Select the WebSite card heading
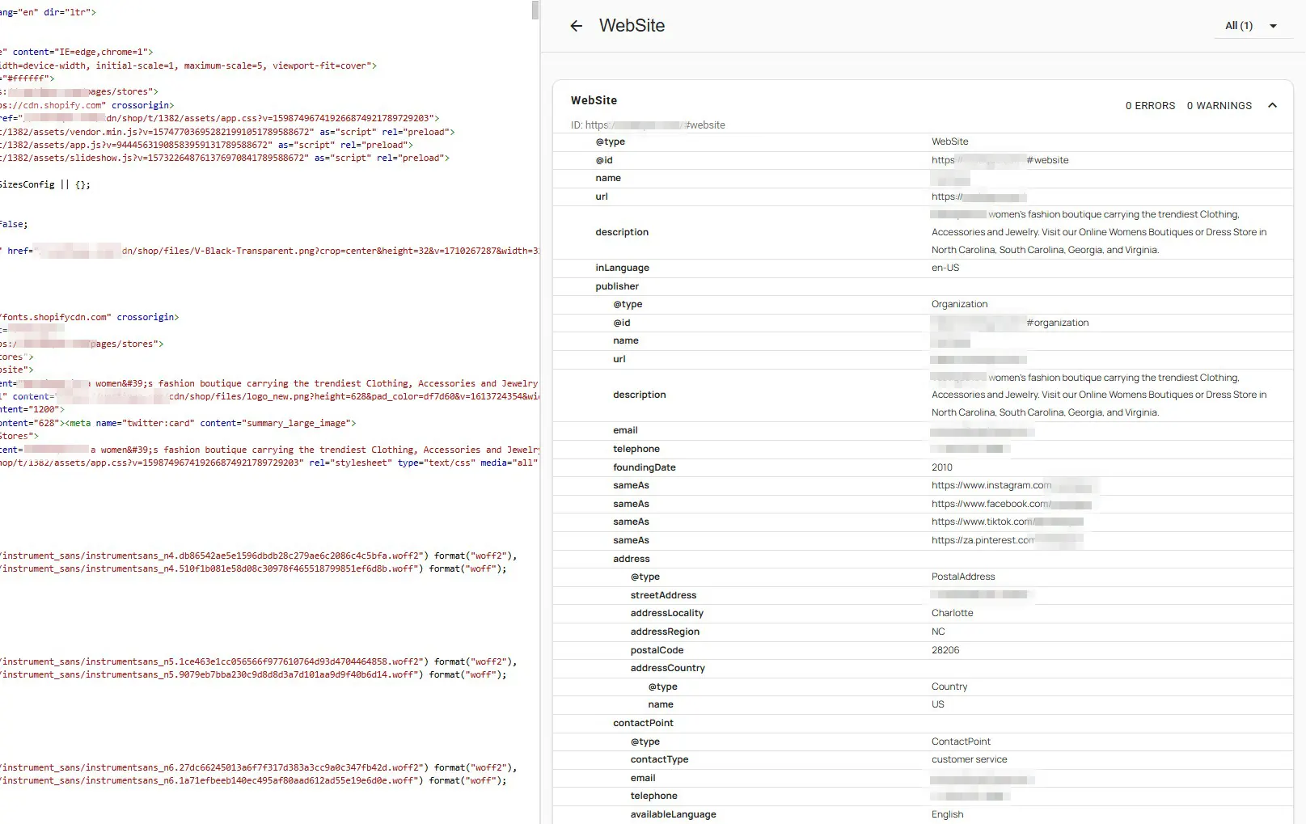 [x=594, y=100]
